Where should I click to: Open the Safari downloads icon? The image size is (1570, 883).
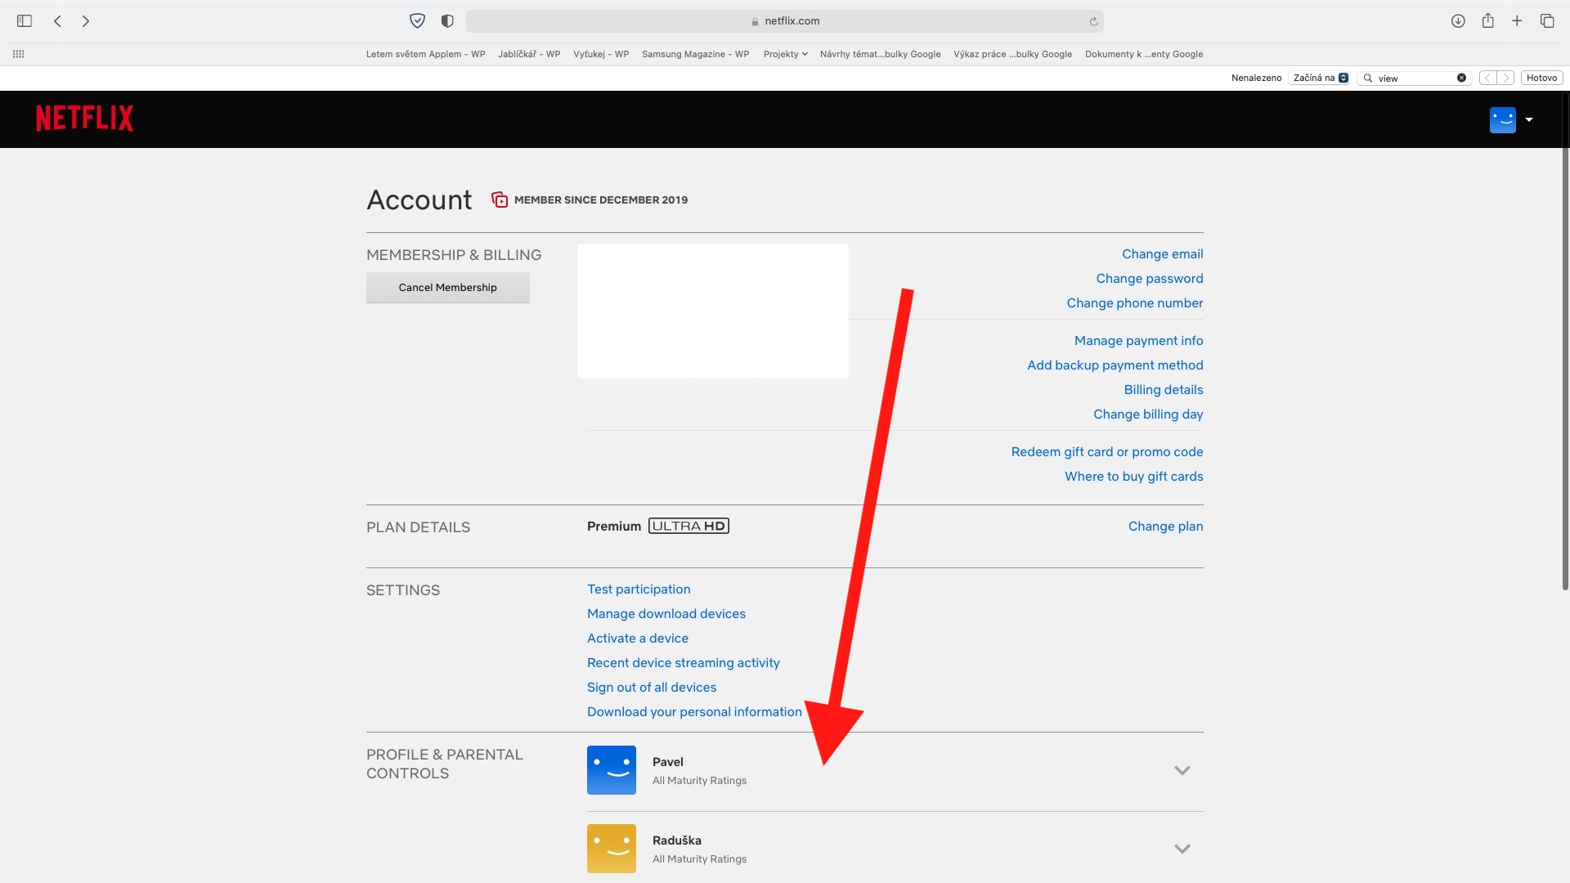1458,21
